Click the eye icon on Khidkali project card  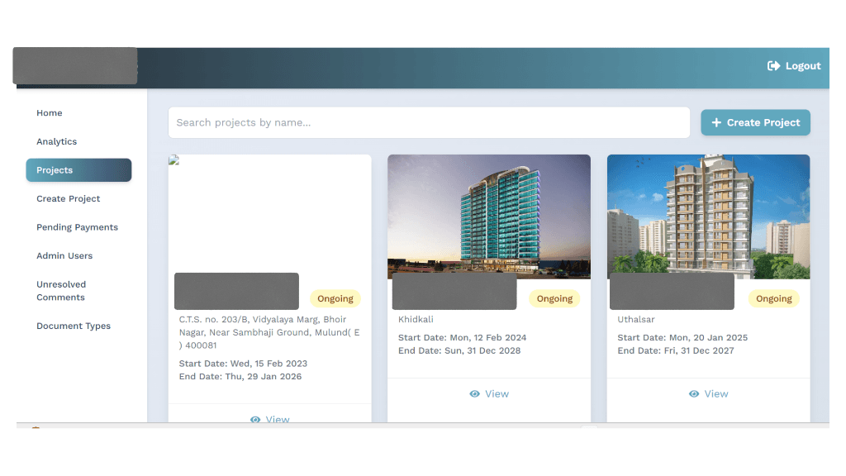tap(474, 394)
